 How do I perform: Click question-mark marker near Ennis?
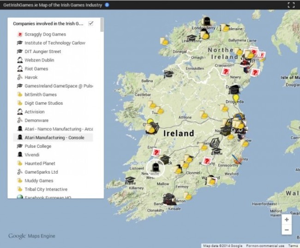click(156, 152)
